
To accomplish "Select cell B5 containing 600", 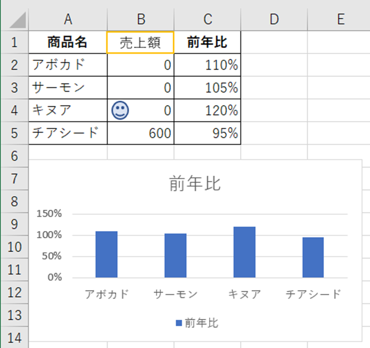I will 140,133.
